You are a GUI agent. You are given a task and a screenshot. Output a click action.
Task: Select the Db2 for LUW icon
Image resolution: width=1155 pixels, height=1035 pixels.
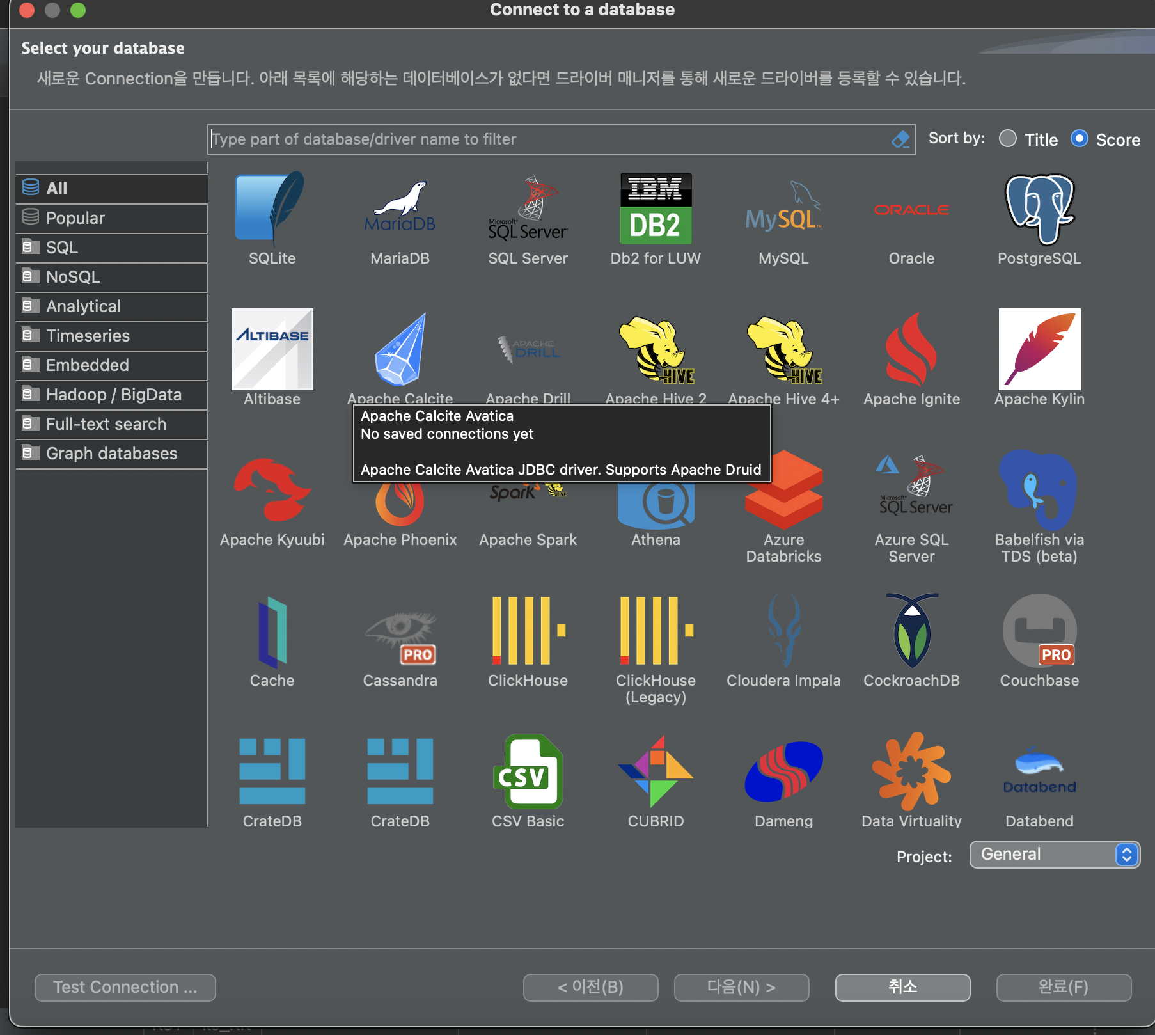(x=656, y=209)
